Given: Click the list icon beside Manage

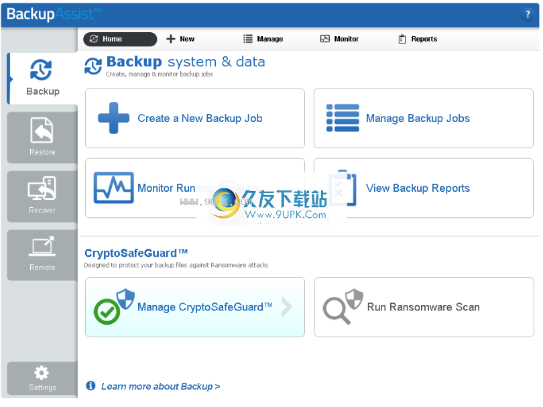Looking at the screenshot, I should point(248,39).
